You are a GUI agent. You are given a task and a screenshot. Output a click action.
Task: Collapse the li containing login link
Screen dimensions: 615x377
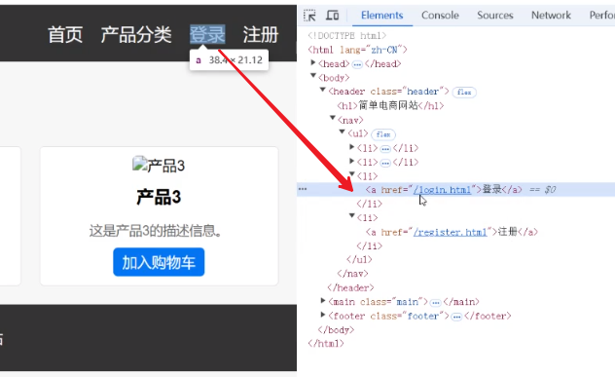(x=352, y=174)
